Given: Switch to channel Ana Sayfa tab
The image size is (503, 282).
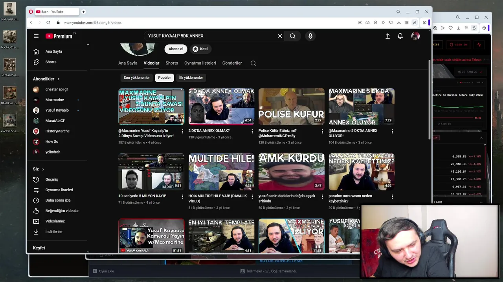Looking at the screenshot, I should [128, 63].
